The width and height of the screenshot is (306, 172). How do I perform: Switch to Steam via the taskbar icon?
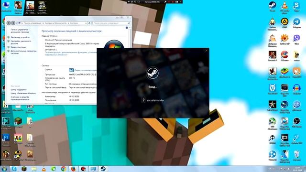coord(103,169)
